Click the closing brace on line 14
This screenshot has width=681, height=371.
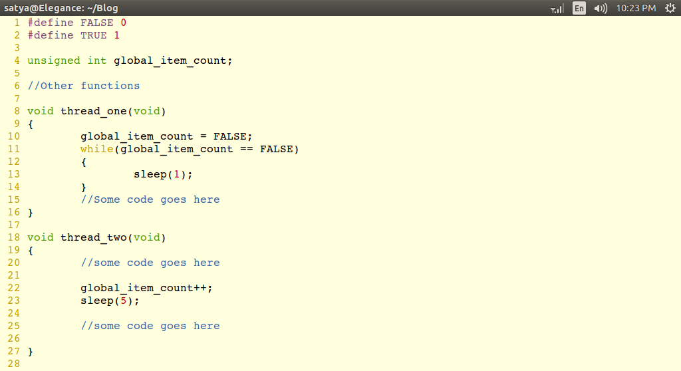pos(83,187)
